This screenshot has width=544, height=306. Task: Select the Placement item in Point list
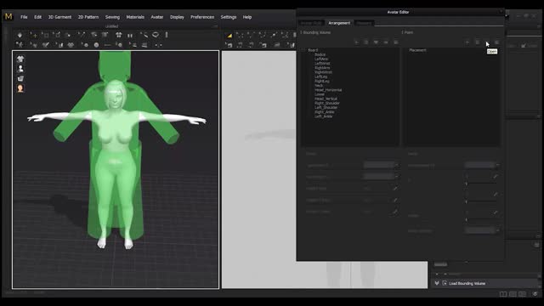(x=417, y=50)
